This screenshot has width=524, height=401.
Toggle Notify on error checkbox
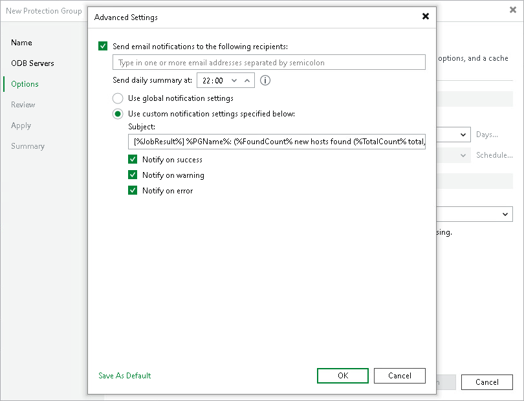pyautogui.click(x=133, y=190)
